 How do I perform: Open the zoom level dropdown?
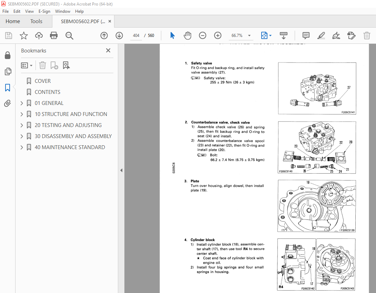click(x=250, y=36)
